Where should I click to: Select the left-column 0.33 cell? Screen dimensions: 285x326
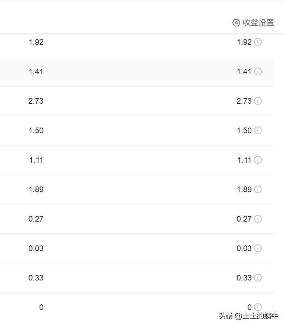pyautogui.click(x=36, y=278)
